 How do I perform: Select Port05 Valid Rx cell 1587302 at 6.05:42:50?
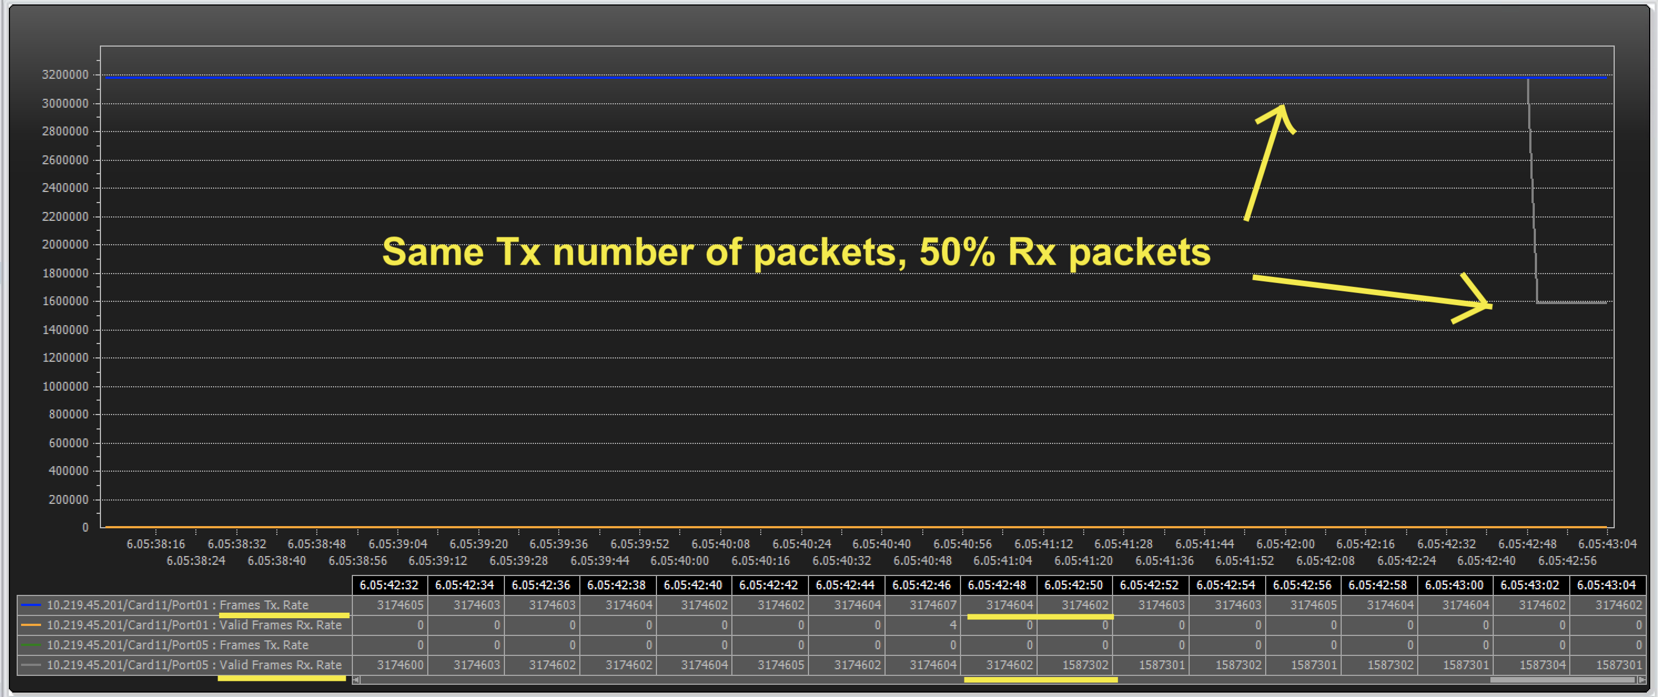pyautogui.click(x=1074, y=665)
